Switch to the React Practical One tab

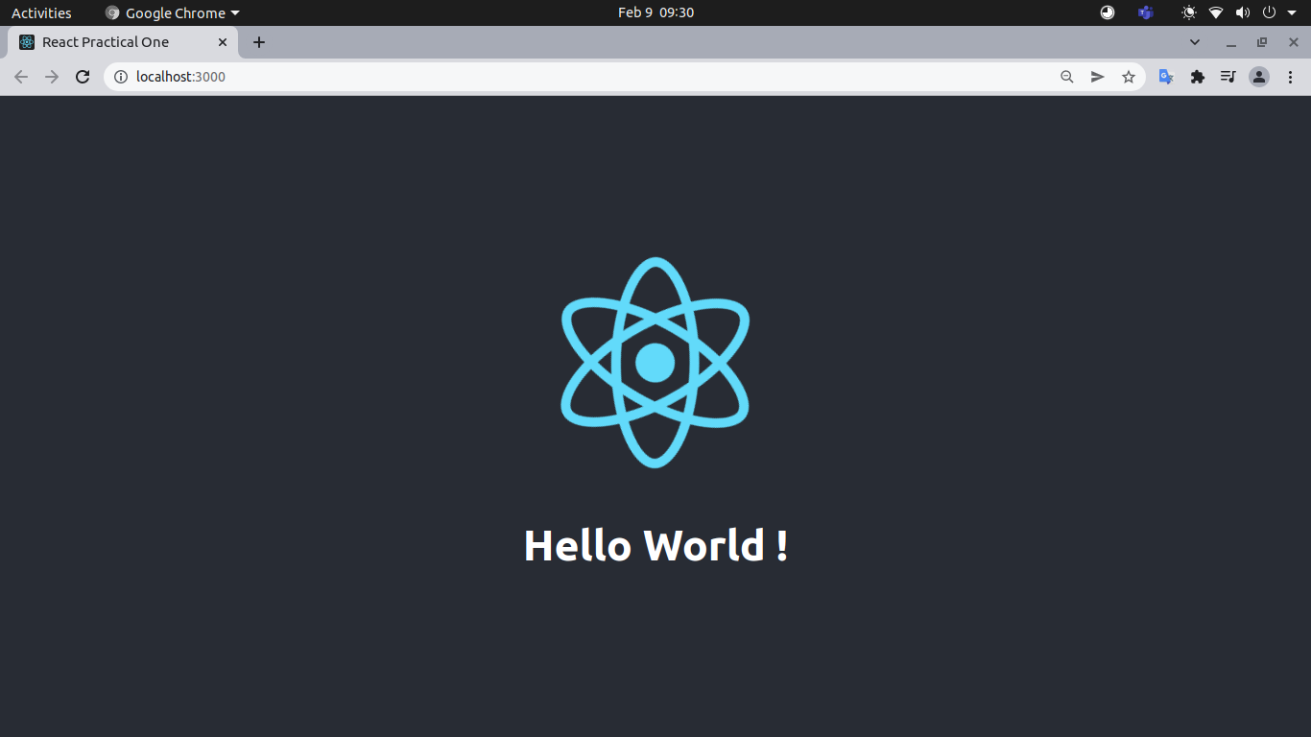(115, 42)
